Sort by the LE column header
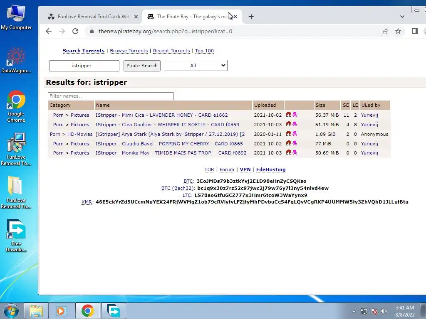 tap(355, 105)
